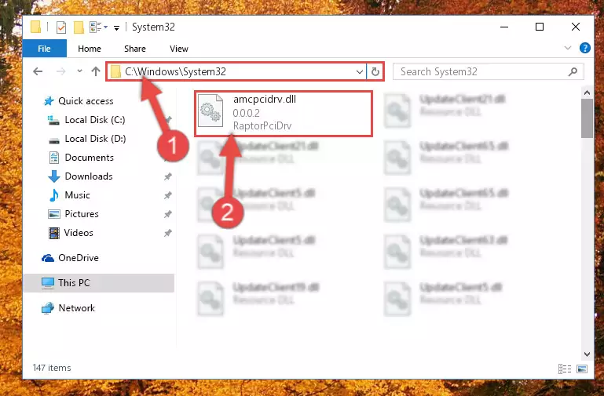
Task: Click the pin icon next to Music
Action: click(x=167, y=196)
